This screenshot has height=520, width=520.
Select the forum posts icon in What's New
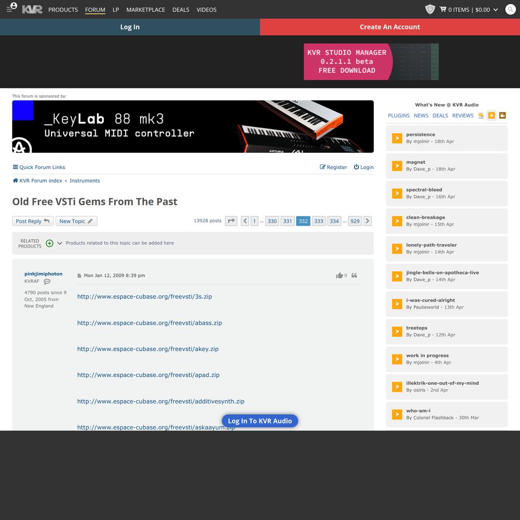481,115
